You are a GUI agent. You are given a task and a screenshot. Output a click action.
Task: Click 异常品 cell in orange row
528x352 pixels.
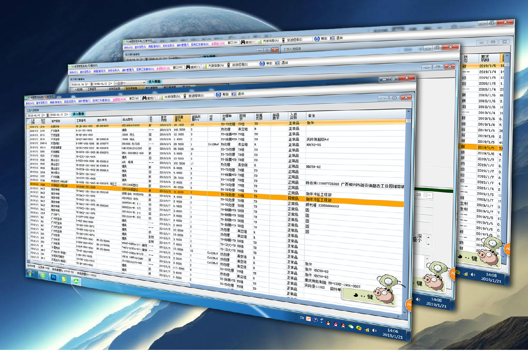click(293, 199)
